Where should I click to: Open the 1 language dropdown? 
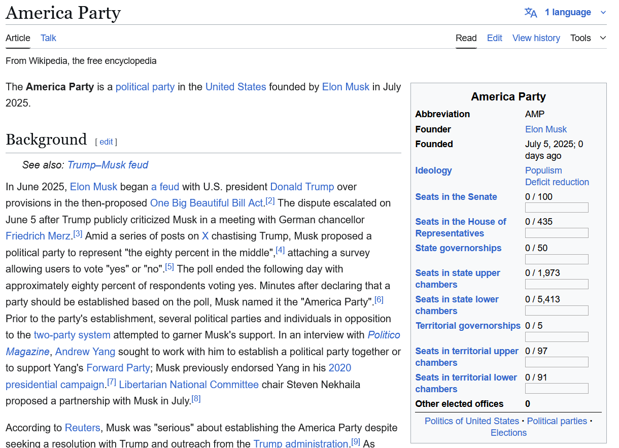coord(575,12)
